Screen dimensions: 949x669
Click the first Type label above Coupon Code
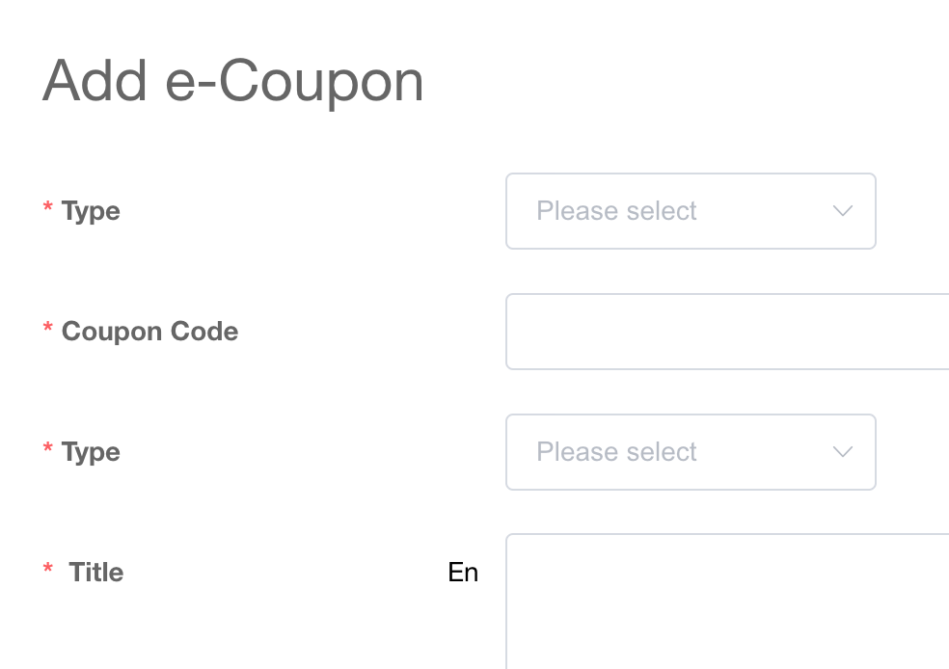coord(91,211)
